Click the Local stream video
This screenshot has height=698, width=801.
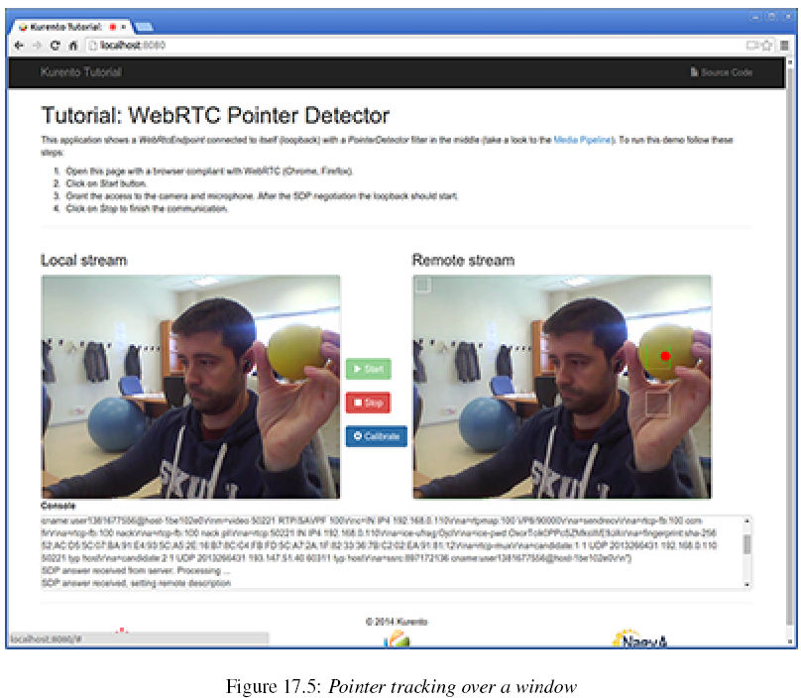click(x=190, y=387)
